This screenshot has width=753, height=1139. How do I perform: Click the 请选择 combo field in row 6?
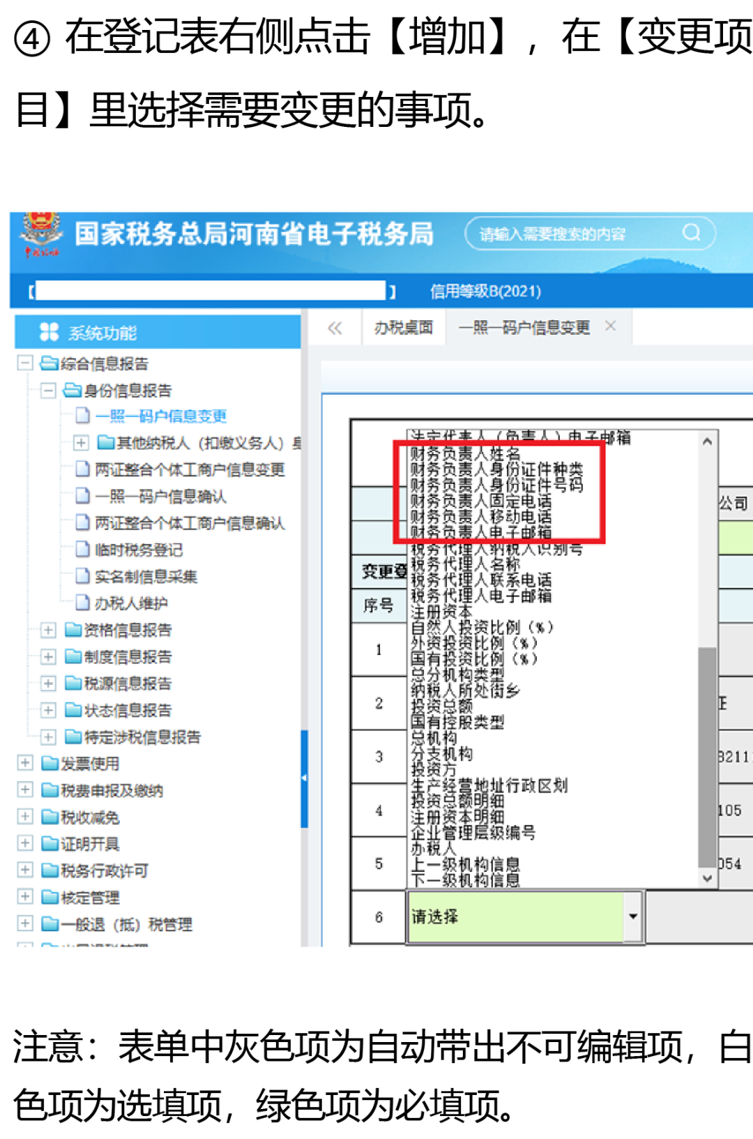[525, 917]
